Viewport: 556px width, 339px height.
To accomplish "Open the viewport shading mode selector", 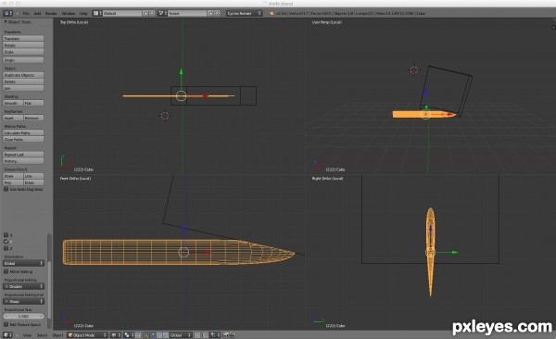I will [116, 335].
